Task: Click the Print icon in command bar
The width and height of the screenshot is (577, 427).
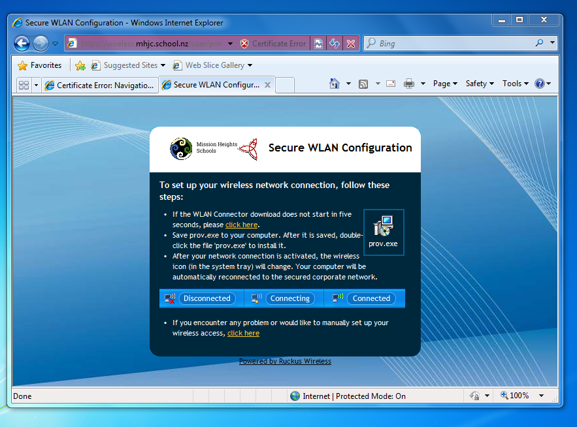Action: 409,84
